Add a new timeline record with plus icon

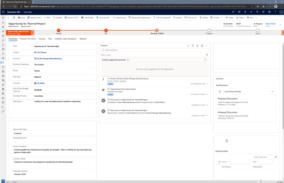(x=188, y=46)
